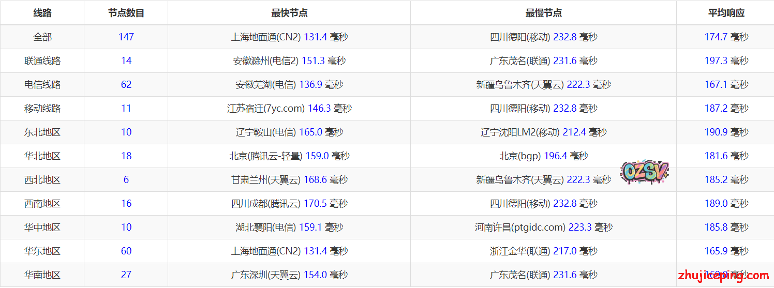Open the 浙江金华(联通) 217.0 毫秒 entry
The width and height of the screenshot is (774, 288).
pyautogui.click(x=543, y=251)
